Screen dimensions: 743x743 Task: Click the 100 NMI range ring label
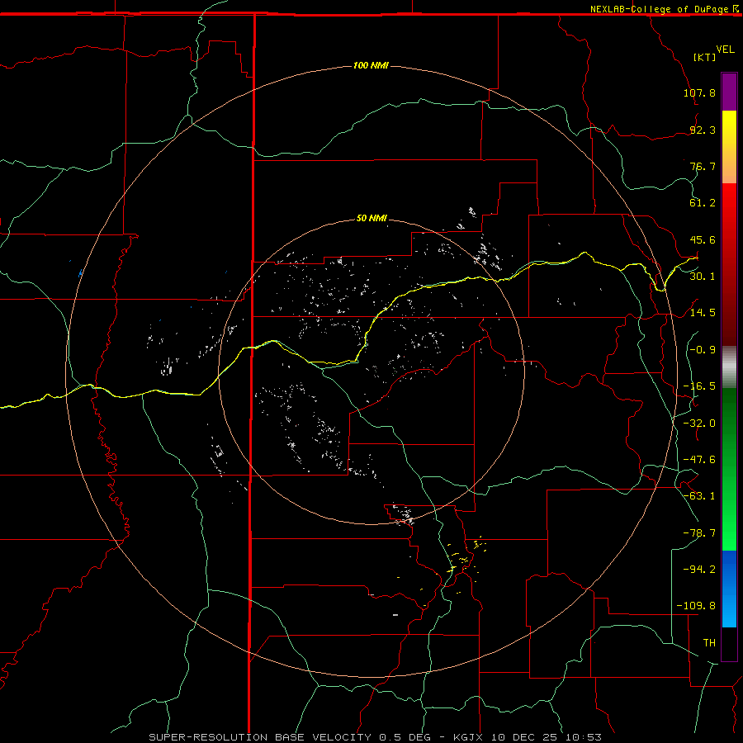click(x=371, y=65)
